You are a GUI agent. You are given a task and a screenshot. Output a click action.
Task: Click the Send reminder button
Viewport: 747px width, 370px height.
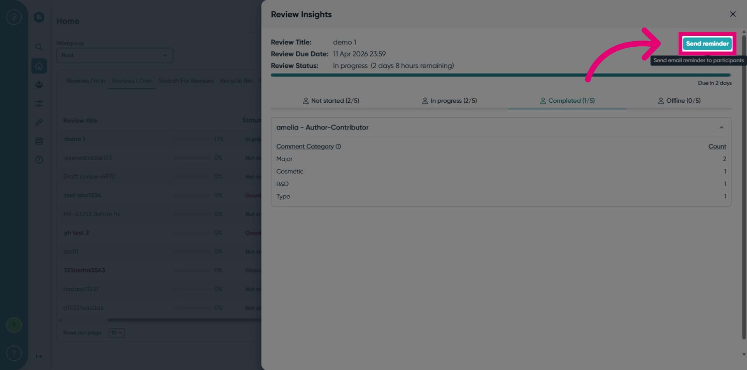pos(707,44)
